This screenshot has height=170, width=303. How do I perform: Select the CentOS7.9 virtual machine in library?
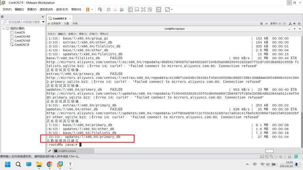coord(22,45)
